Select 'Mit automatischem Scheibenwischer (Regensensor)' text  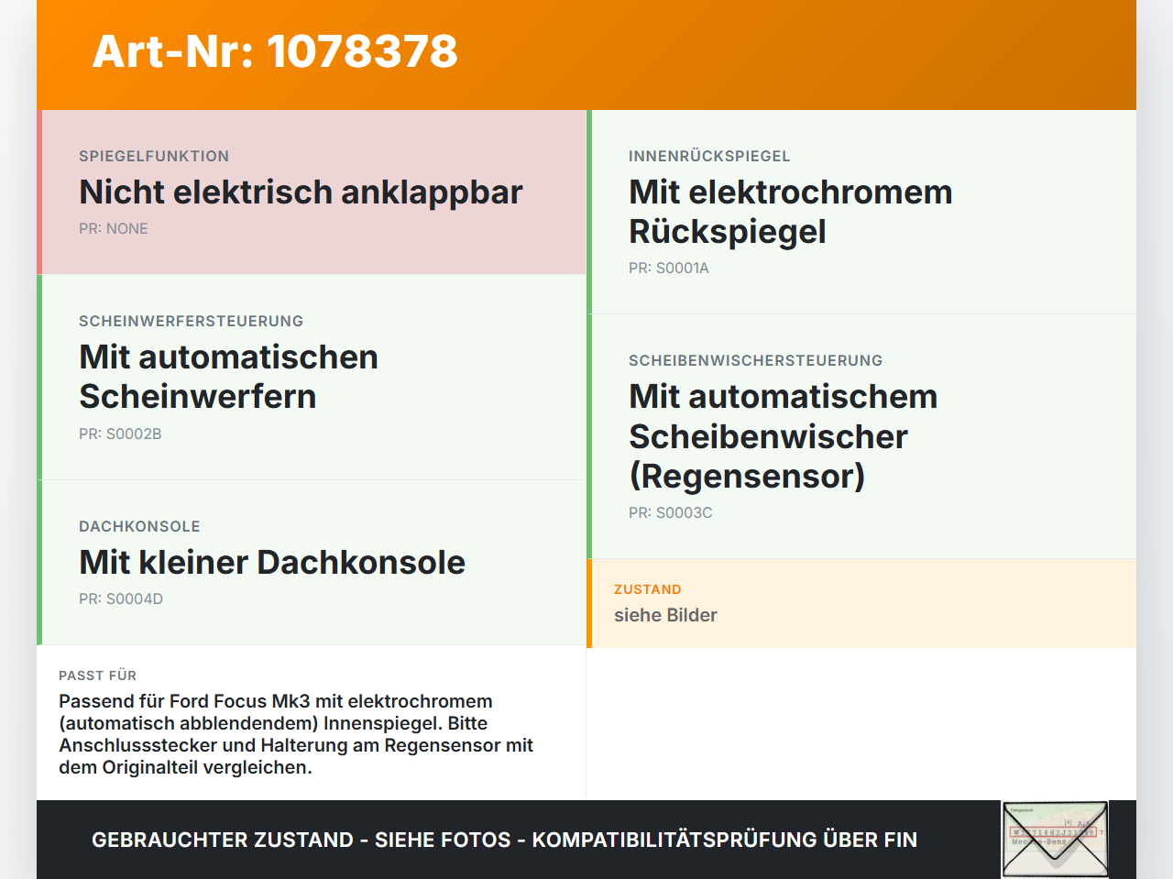(x=784, y=436)
